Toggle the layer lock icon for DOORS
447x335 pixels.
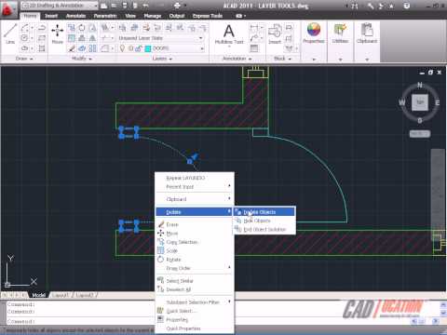click(x=139, y=48)
